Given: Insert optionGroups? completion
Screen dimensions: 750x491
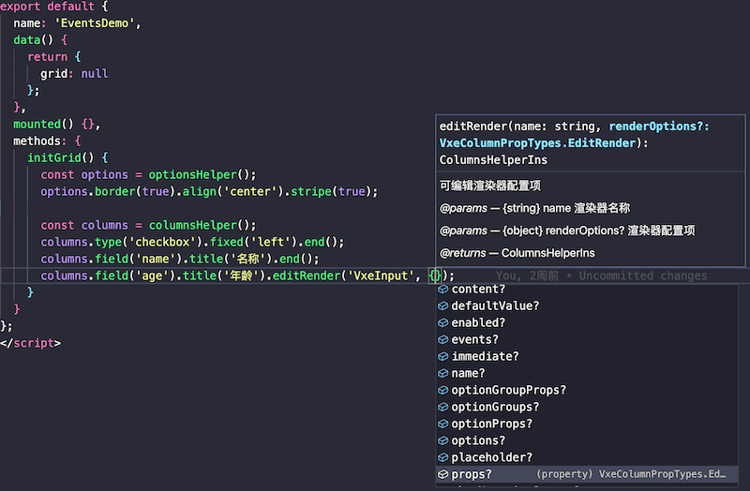Looking at the screenshot, I should 587,407.
